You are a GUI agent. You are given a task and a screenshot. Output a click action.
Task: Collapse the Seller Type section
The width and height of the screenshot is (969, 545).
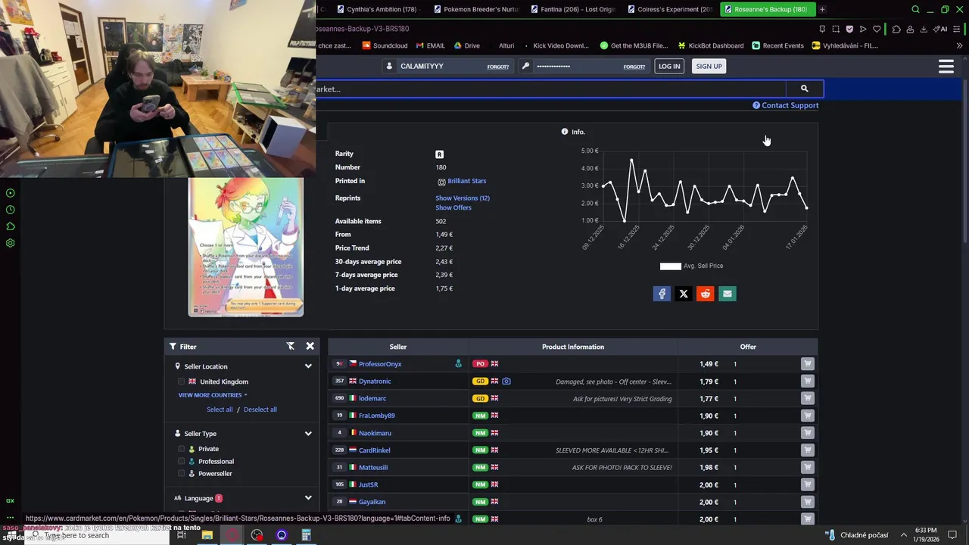tap(308, 434)
